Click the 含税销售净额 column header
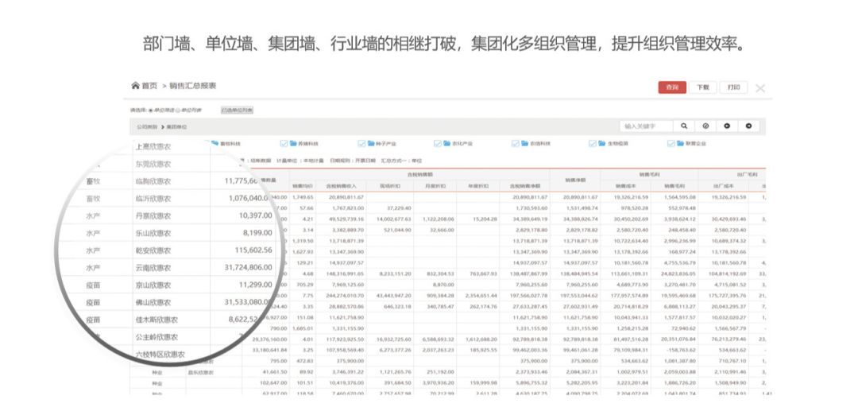 524,185
